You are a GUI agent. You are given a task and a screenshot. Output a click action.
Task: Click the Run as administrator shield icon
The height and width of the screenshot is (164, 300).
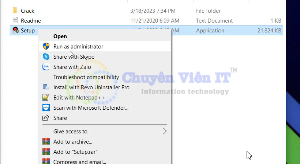(x=46, y=46)
